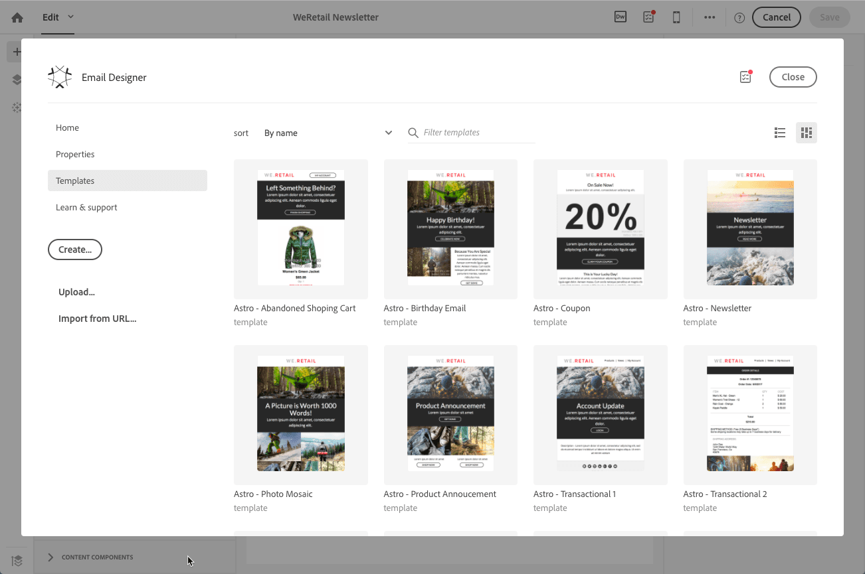This screenshot has width=865, height=574.
Task: Open checklist icon in Email Designer header
Action: pyautogui.click(x=745, y=77)
